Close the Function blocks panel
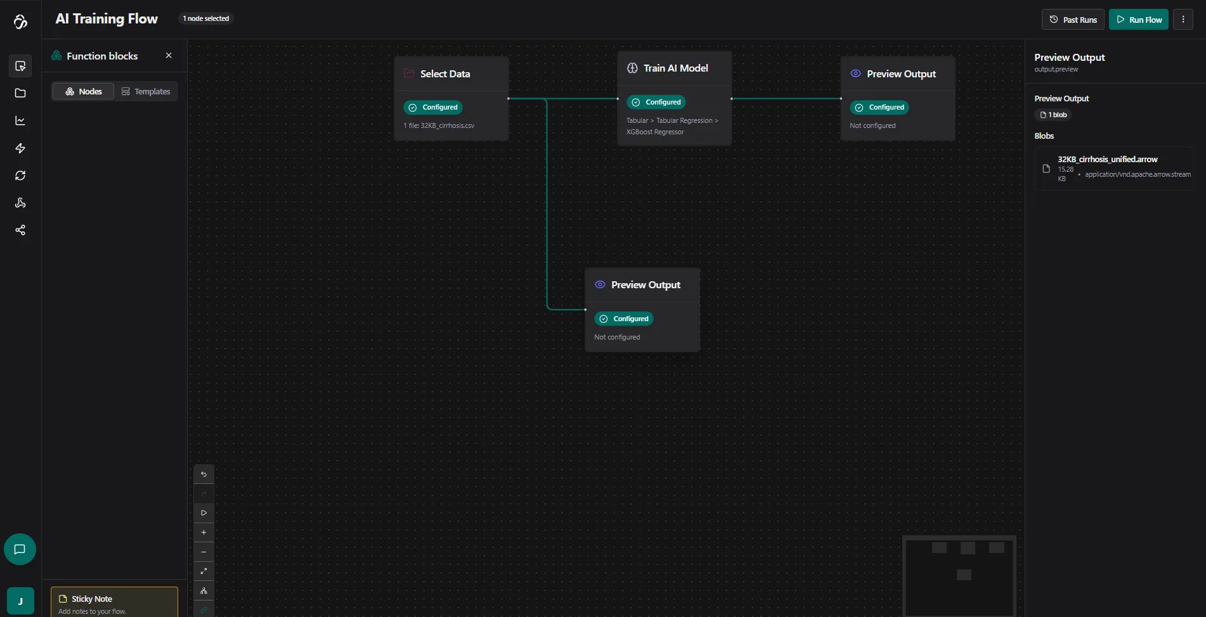 coord(169,56)
